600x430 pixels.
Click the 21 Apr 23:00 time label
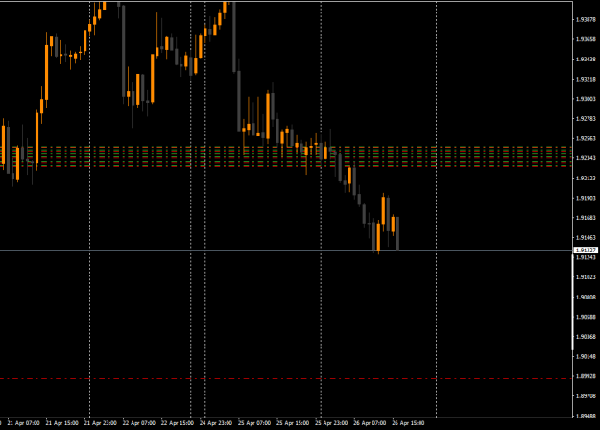click(100, 423)
